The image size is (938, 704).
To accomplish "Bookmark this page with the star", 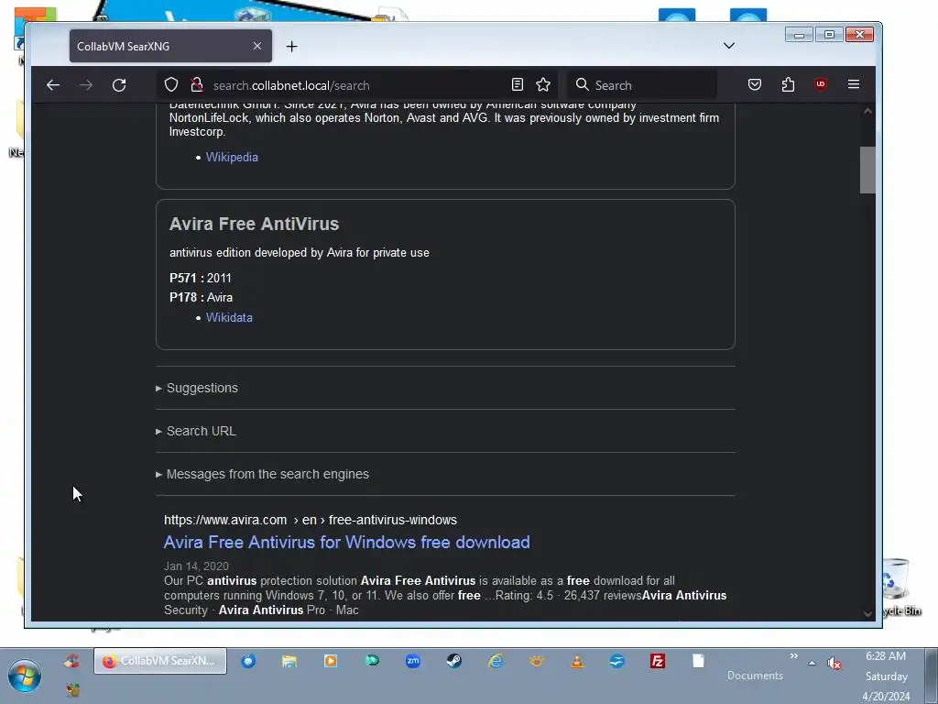I will (x=543, y=85).
